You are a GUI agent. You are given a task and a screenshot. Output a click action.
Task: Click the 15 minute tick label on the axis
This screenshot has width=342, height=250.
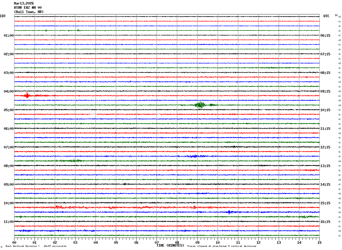319,242
